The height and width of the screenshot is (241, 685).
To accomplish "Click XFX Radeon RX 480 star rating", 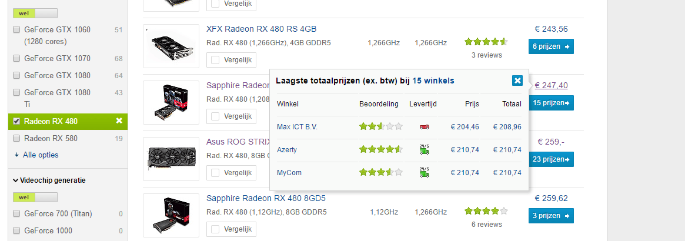I will coord(486,42).
